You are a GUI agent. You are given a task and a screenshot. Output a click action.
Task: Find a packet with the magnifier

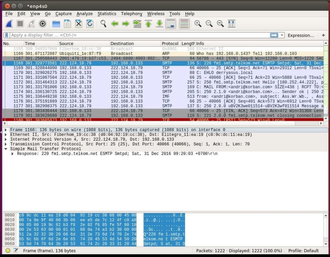click(x=103, y=24)
